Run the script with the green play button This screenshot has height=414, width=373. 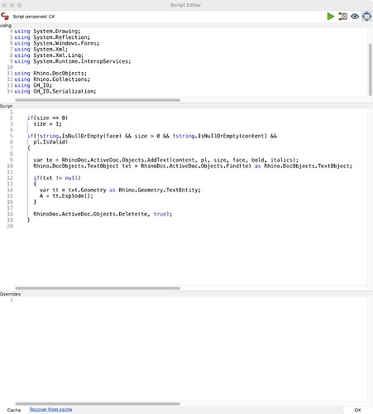(x=331, y=17)
